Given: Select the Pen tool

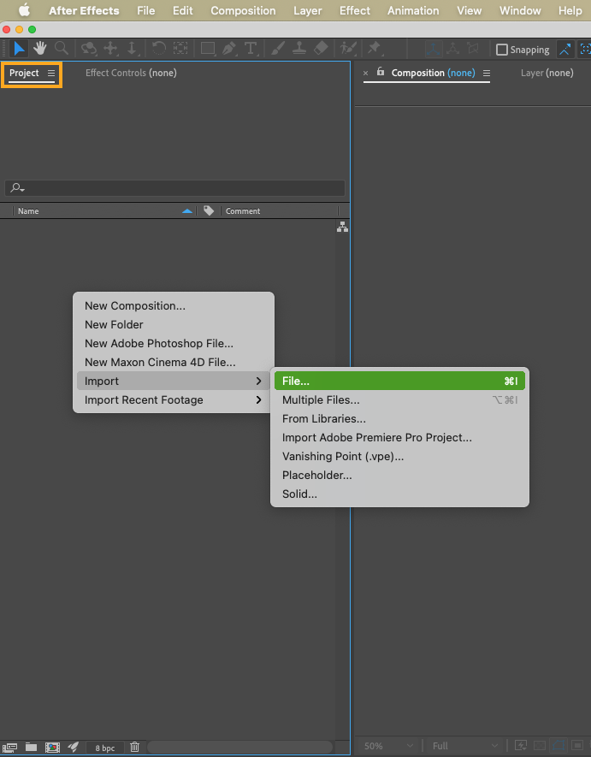Looking at the screenshot, I should (x=230, y=48).
